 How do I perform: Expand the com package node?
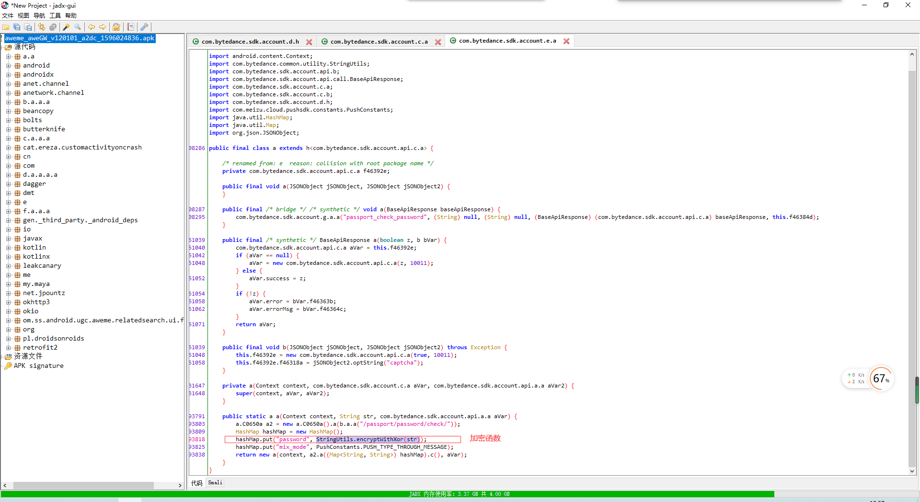click(8, 166)
